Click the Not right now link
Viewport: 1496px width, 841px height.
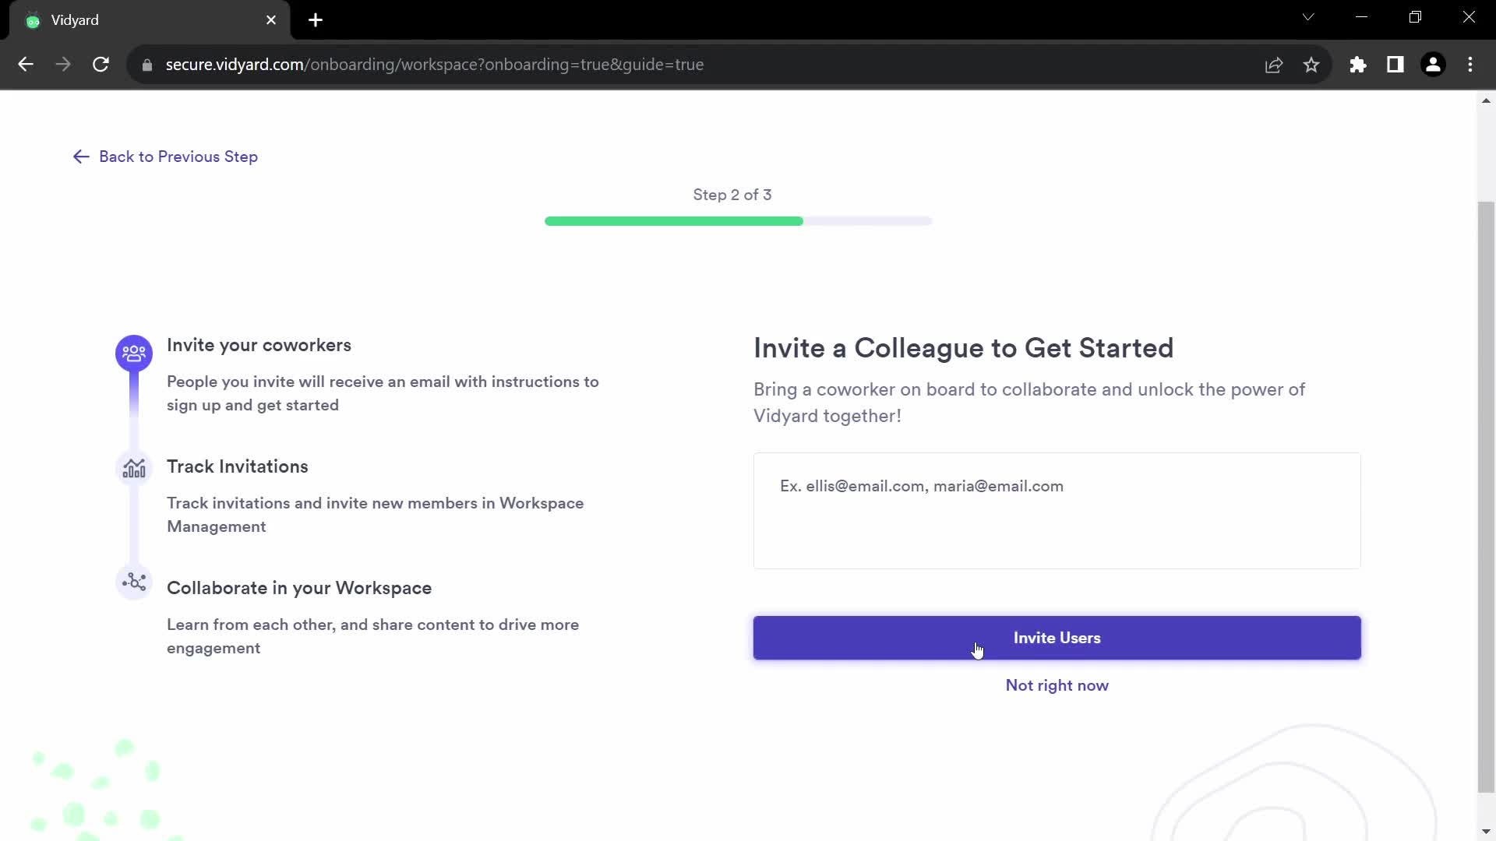click(1057, 685)
